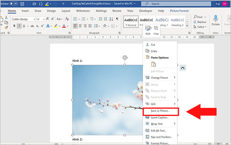Click the Text Effects icon
This screenshot has height=145, width=231.
(x=48, y=26)
